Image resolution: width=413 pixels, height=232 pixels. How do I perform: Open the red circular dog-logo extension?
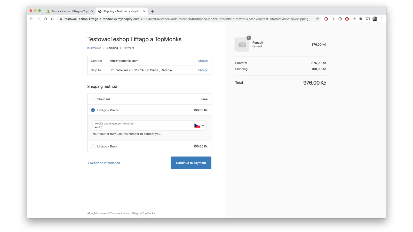pos(326,19)
